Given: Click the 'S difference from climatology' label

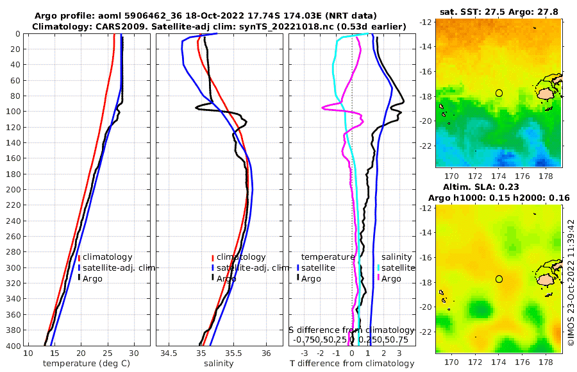Looking at the screenshot, I should (x=352, y=330).
